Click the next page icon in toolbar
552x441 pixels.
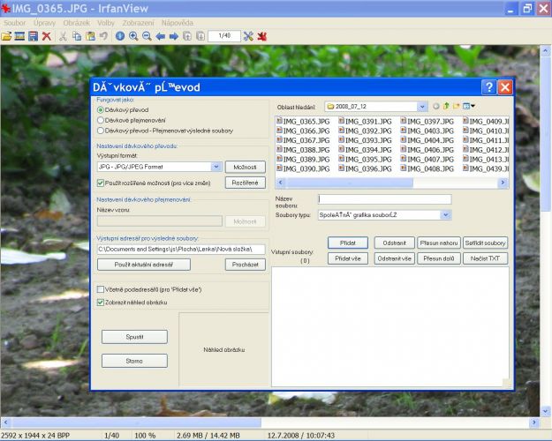[200, 36]
